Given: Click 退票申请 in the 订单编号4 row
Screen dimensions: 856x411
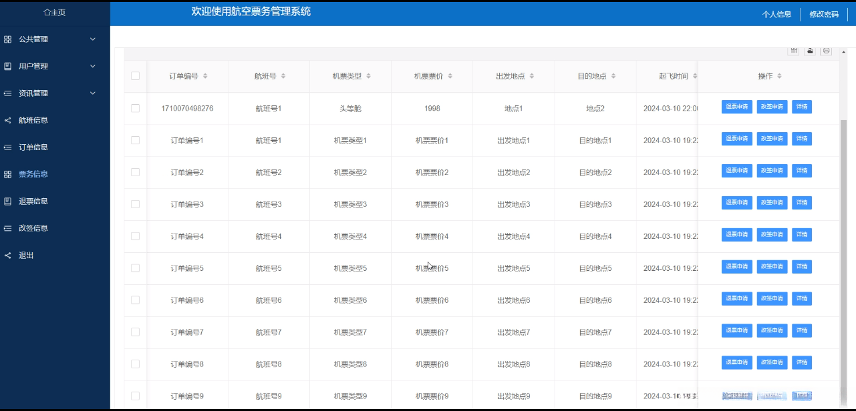Looking at the screenshot, I should pos(736,235).
